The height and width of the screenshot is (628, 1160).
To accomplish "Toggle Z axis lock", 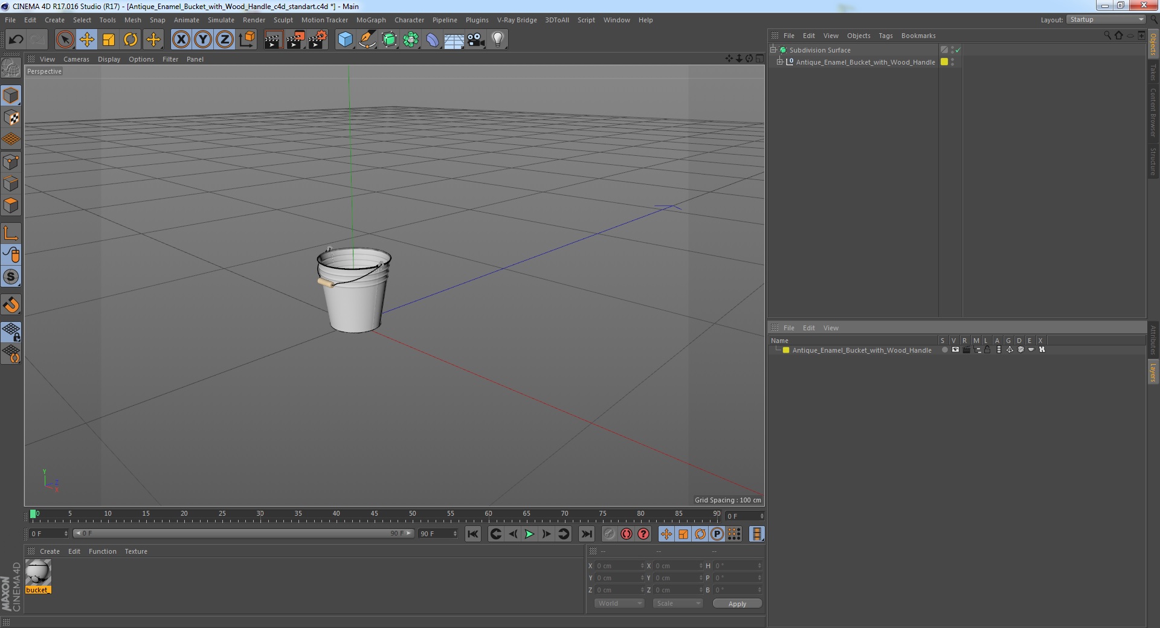I will pos(225,40).
